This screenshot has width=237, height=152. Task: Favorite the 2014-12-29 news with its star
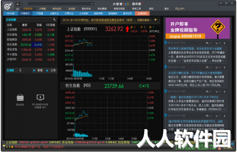tap(225, 116)
